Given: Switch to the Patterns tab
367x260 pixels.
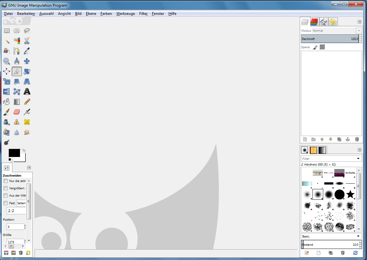Looking at the screenshot, I should tap(313, 150).
